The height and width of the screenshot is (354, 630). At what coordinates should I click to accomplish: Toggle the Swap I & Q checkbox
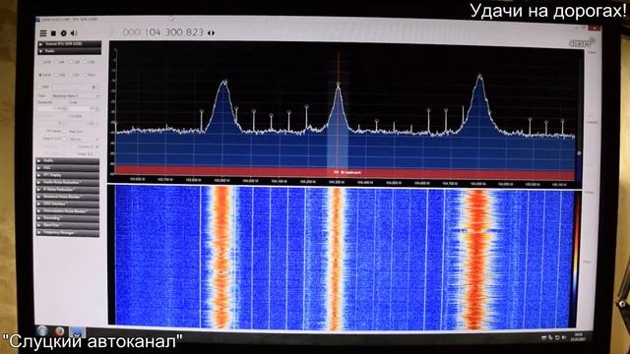click(x=96, y=153)
